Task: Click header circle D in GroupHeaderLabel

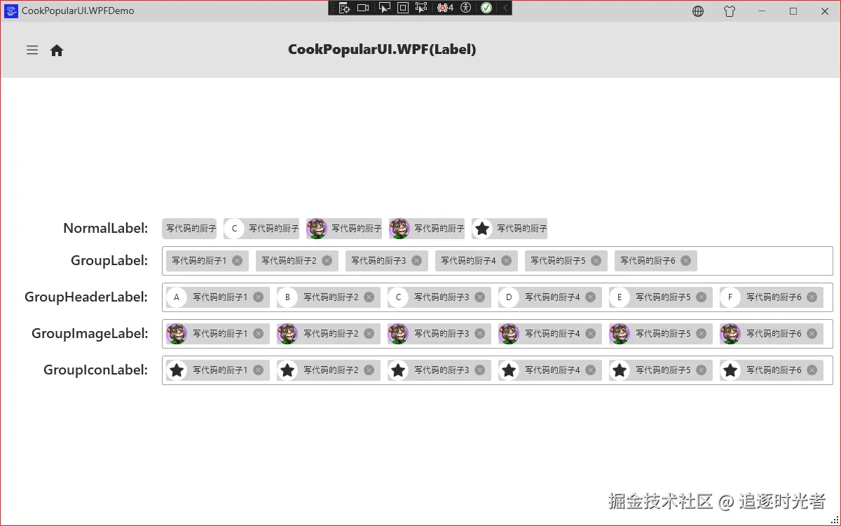Action: pyautogui.click(x=509, y=297)
